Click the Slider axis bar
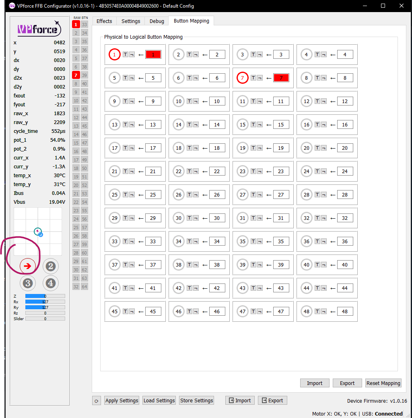412x418 pixels. (45, 319)
